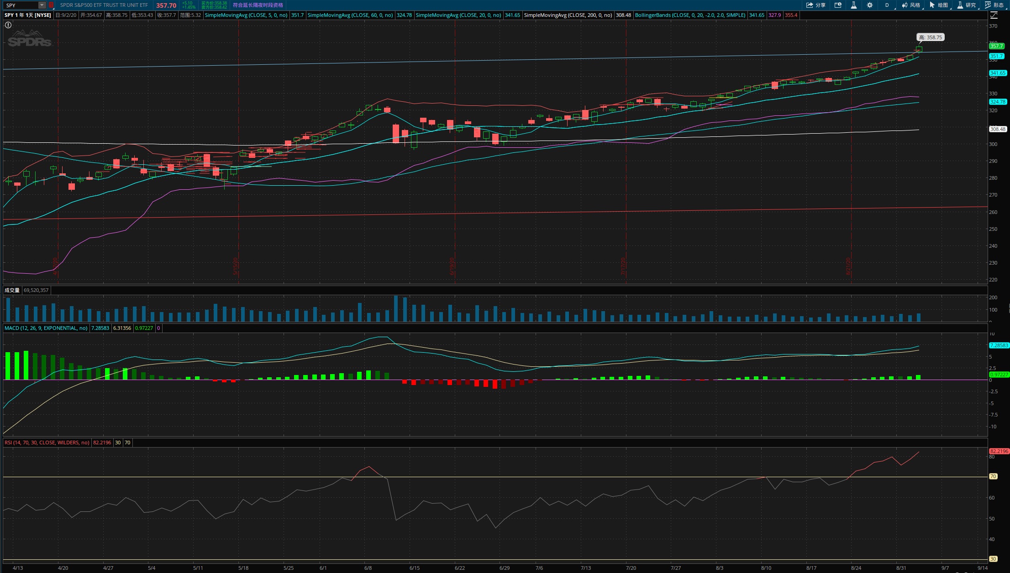Open the 风格 (Style) menu
Image resolution: width=1010 pixels, height=573 pixels.
pos(911,5)
